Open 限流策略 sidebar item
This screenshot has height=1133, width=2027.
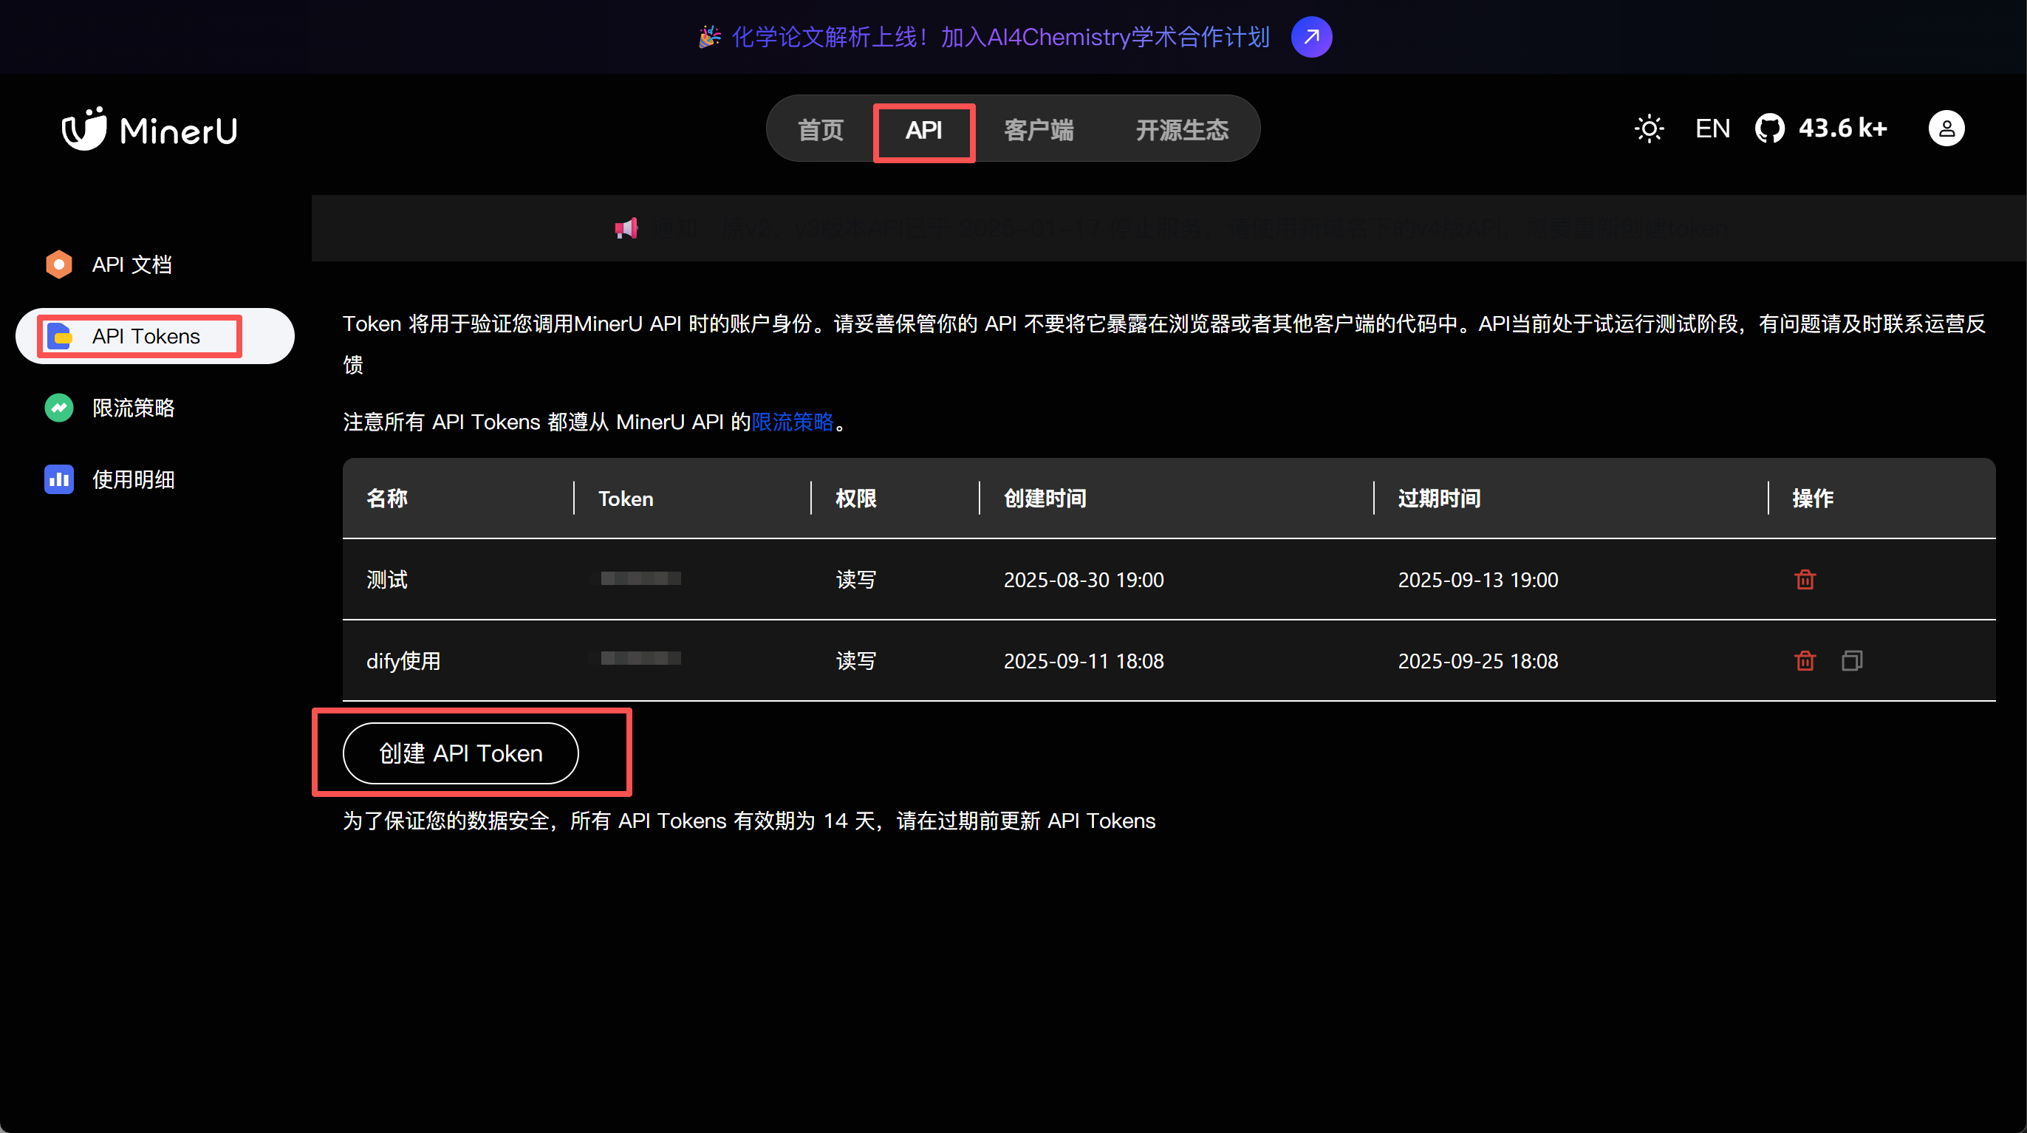click(133, 408)
